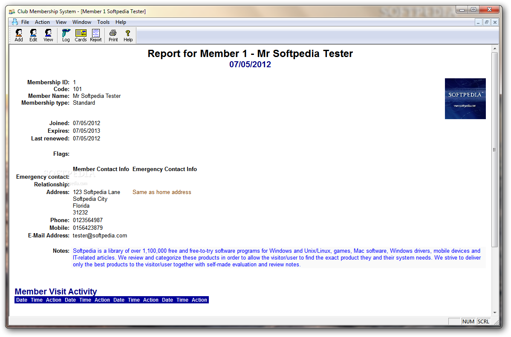Click the Member Contact Info column header
This screenshot has height=337, width=511.
tap(101, 169)
